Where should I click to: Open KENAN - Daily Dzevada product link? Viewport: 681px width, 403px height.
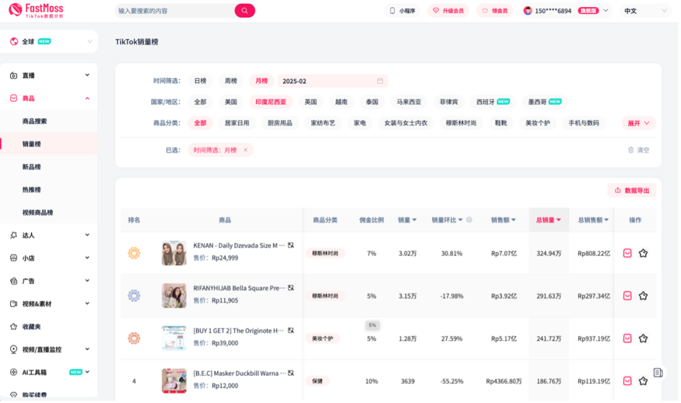(238, 245)
